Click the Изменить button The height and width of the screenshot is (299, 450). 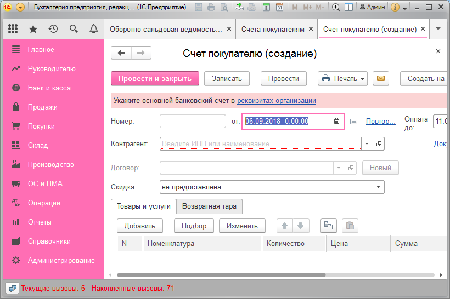[242, 226]
